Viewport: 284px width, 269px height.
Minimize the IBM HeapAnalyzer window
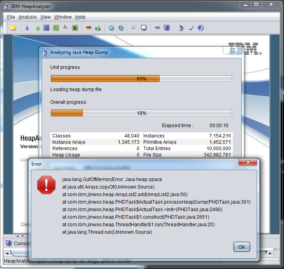(246, 5)
